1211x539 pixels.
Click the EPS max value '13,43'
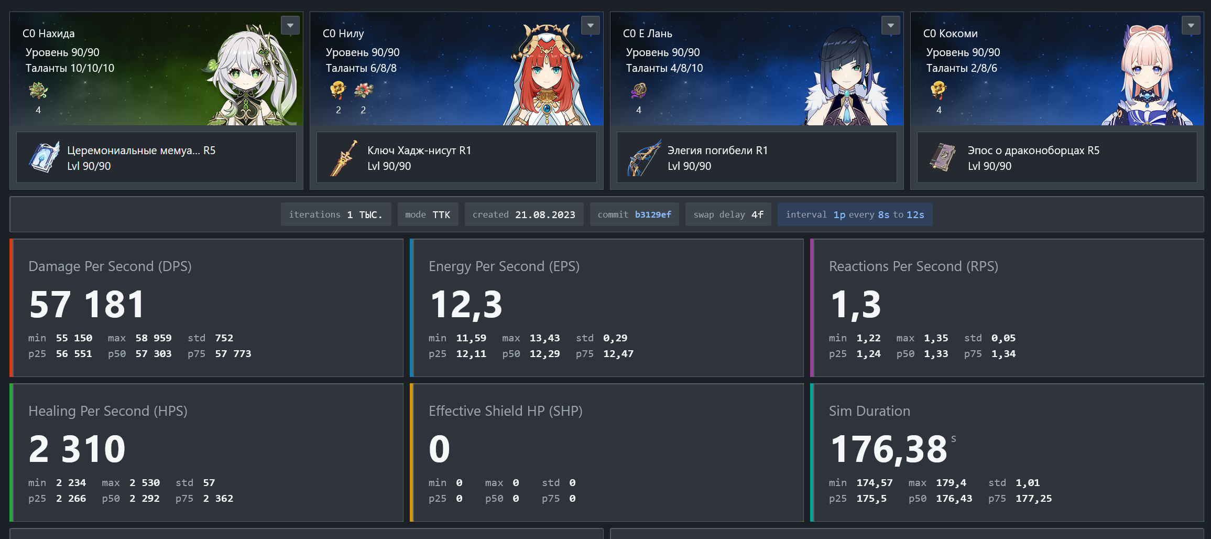tap(545, 338)
